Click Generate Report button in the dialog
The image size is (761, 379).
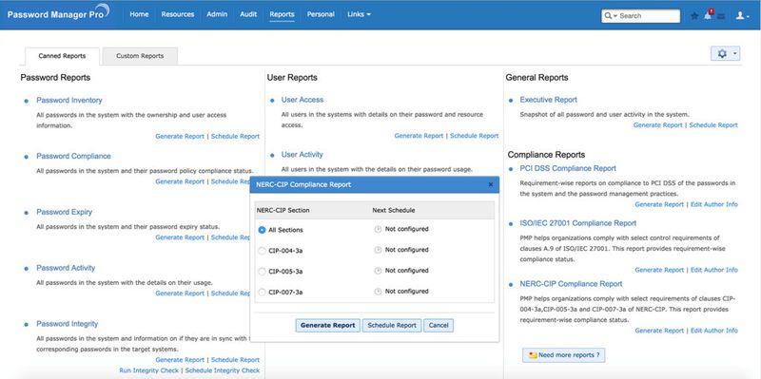(x=327, y=325)
